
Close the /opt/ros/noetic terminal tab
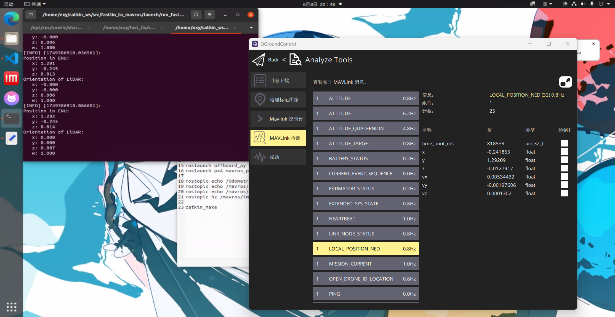tap(89, 28)
